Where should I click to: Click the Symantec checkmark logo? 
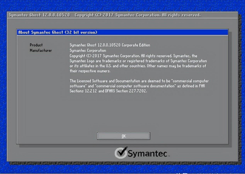click(142, 153)
